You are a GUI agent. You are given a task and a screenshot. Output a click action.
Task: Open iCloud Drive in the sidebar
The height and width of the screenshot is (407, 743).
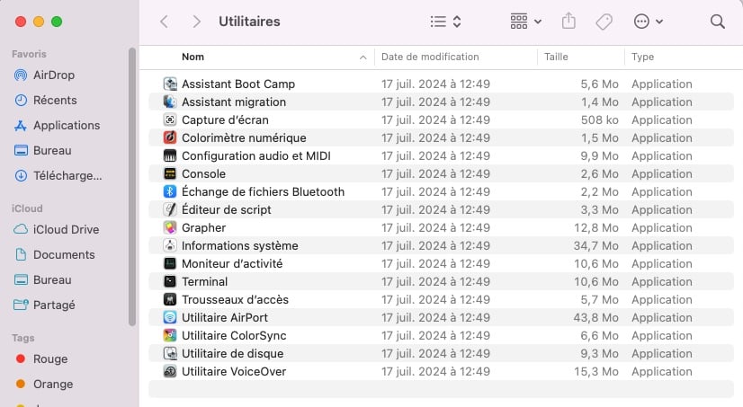coord(57,229)
